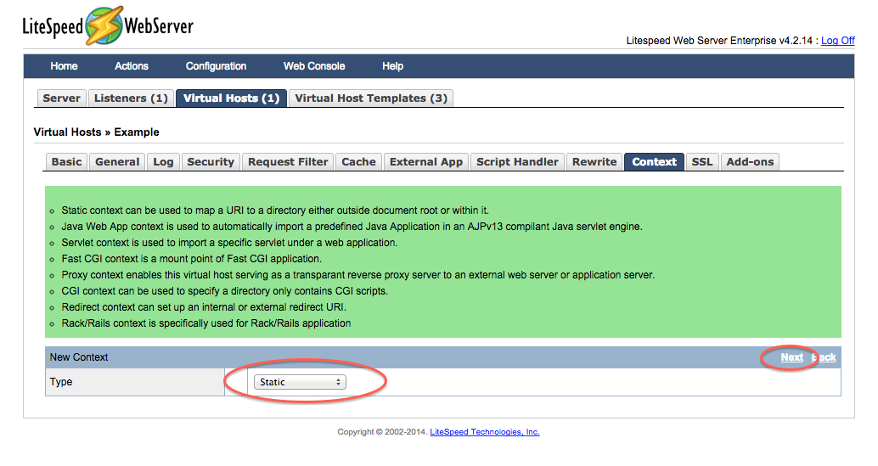Open the Log tab
The height and width of the screenshot is (466, 878).
click(163, 161)
